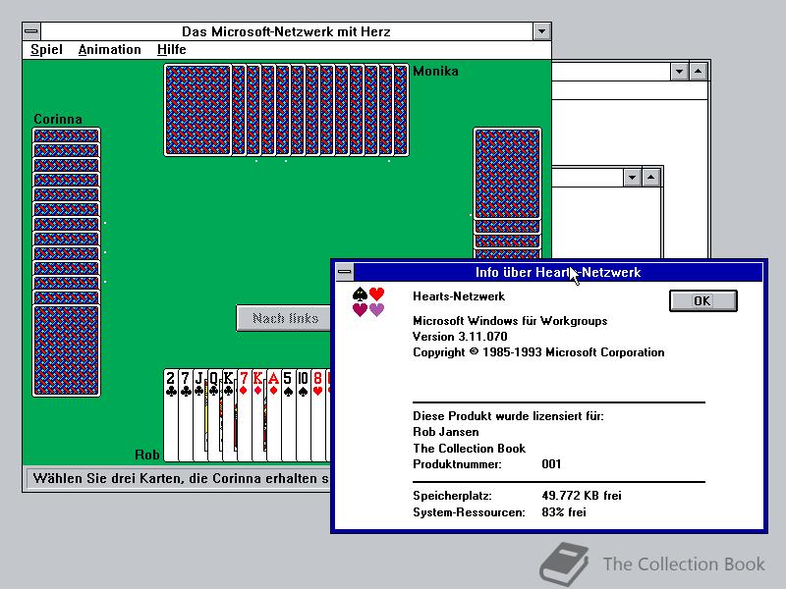Click the right player's top face-down card
Screen dimensions: 786x589
pos(507,174)
